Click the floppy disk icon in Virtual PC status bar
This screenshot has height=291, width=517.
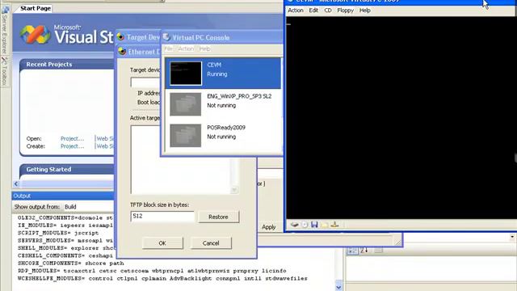pyautogui.click(x=314, y=225)
